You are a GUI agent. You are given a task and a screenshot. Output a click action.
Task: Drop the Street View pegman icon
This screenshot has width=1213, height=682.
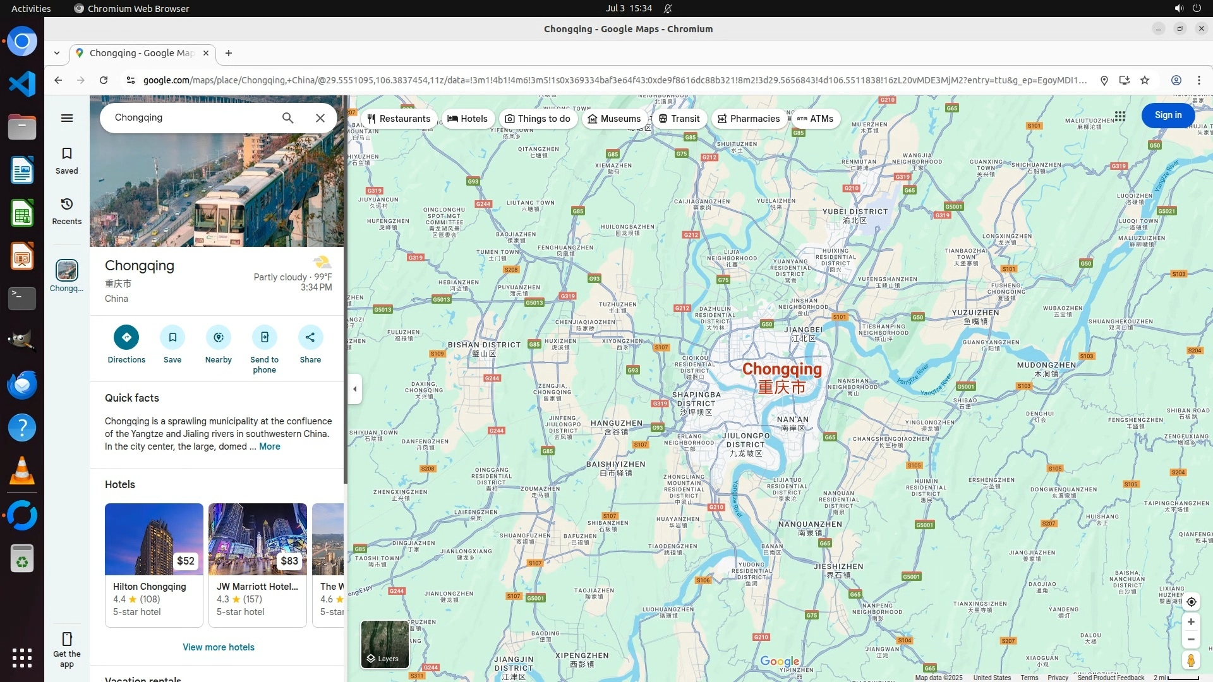(x=1191, y=661)
